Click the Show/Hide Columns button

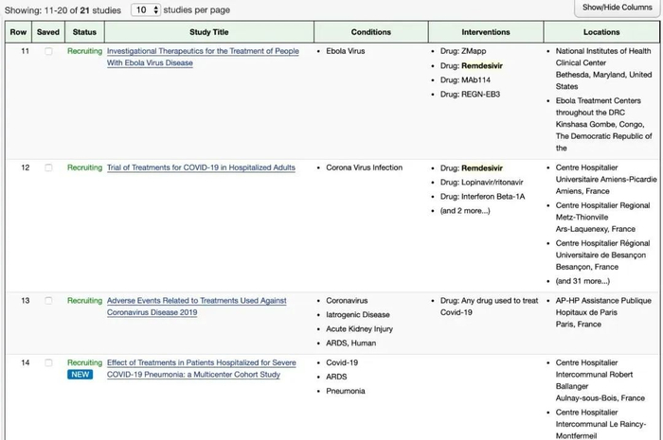(617, 8)
